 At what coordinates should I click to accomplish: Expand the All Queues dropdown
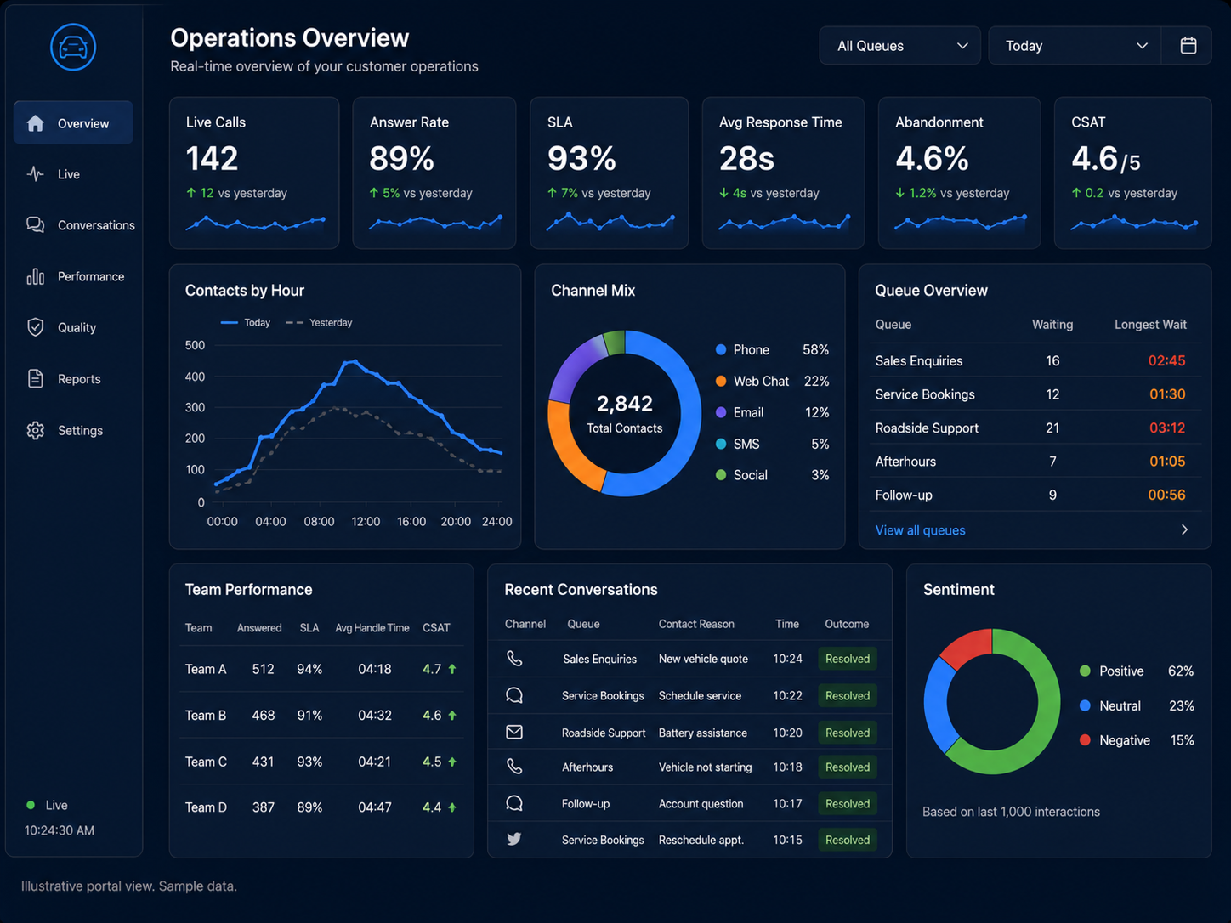tap(899, 46)
